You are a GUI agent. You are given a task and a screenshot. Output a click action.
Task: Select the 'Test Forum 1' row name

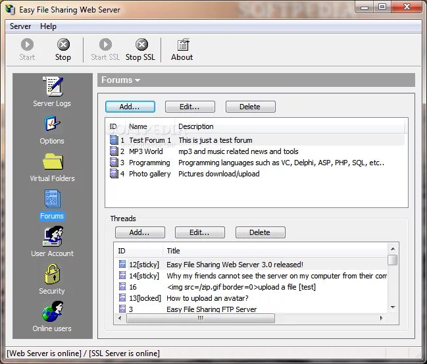coord(150,140)
